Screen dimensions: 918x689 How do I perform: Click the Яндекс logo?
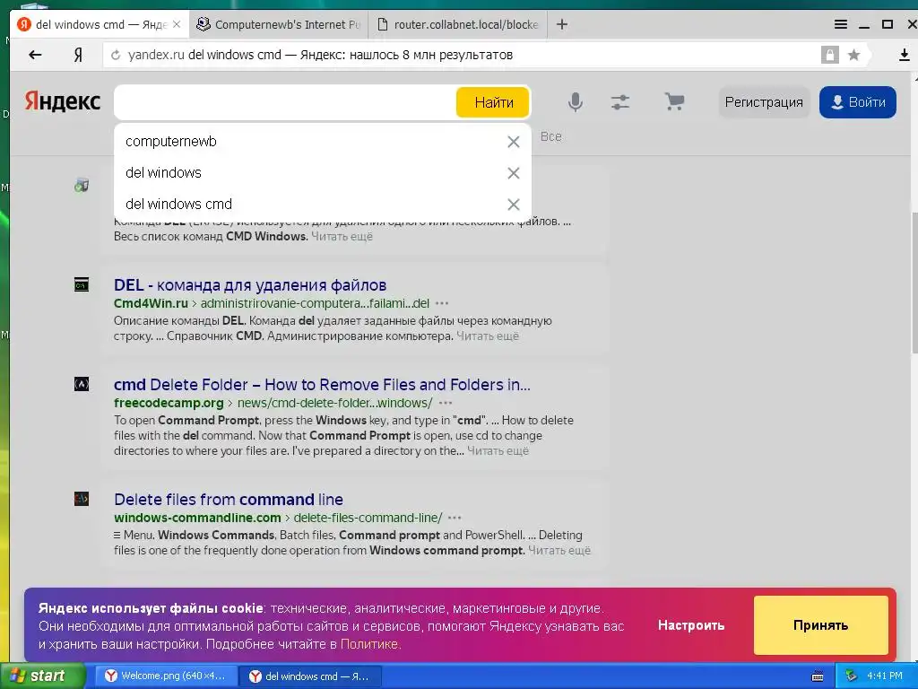(62, 101)
